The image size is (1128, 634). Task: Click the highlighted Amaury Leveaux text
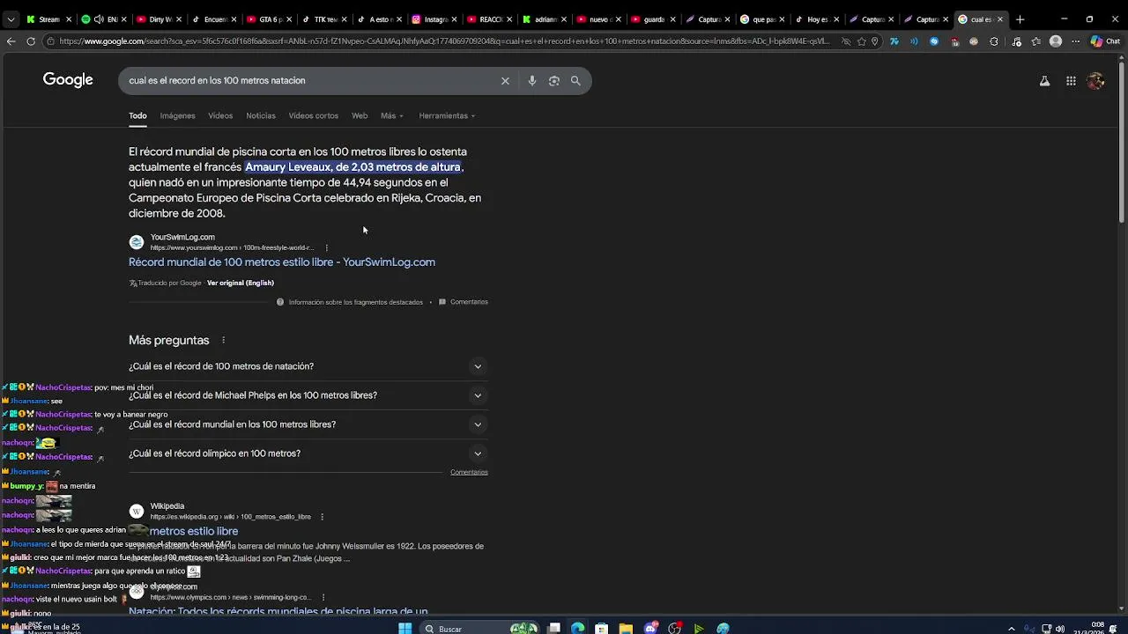352,167
